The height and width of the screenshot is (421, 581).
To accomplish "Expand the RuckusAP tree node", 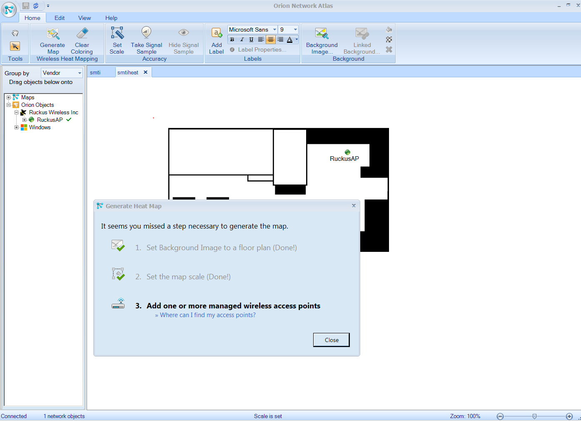I will pos(24,120).
